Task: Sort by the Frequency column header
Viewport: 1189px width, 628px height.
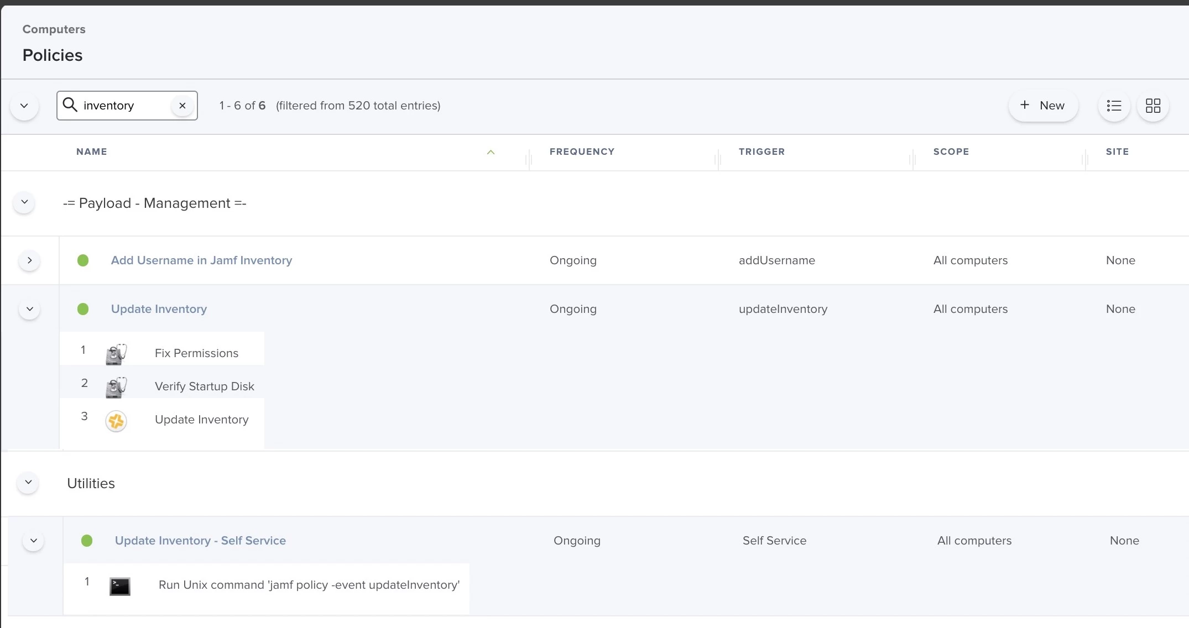Action: click(582, 151)
